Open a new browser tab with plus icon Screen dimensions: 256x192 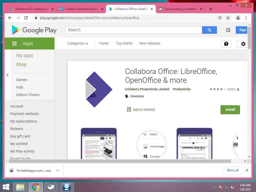pyautogui.click(x=210, y=9)
